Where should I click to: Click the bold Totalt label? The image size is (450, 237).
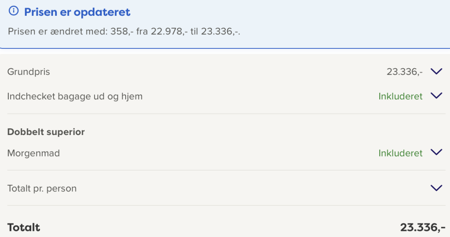pyautogui.click(x=24, y=227)
